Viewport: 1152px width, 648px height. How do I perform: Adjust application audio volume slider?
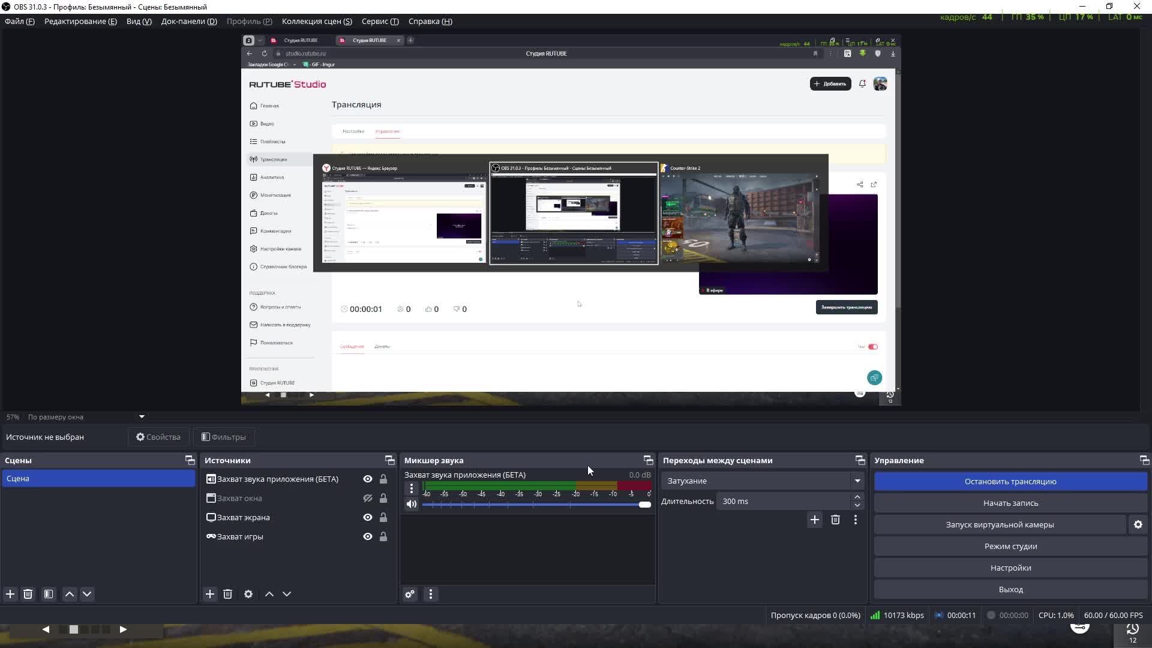pyautogui.click(x=536, y=505)
